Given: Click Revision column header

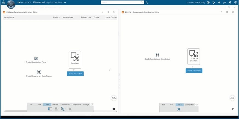Looking at the screenshot, I should (57, 17).
